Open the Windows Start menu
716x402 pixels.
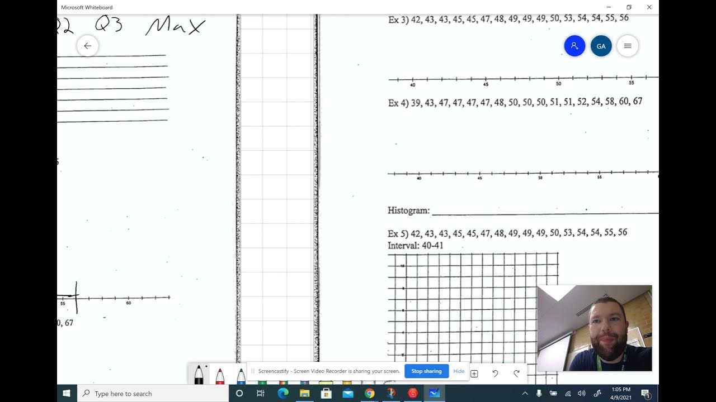[x=67, y=393]
